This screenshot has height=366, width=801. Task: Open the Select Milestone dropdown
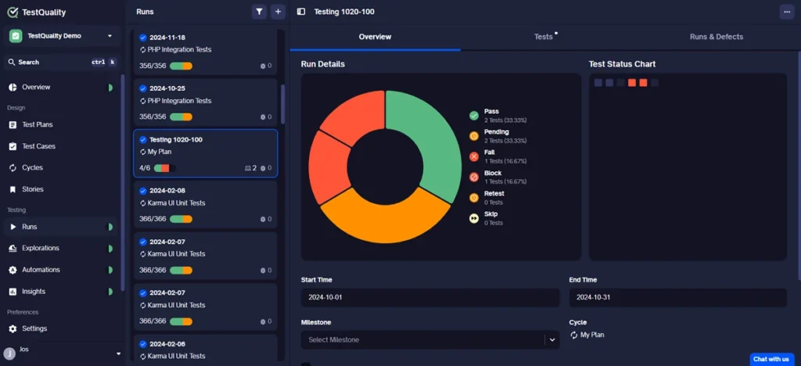pyautogui.click(x=430, y=340)
